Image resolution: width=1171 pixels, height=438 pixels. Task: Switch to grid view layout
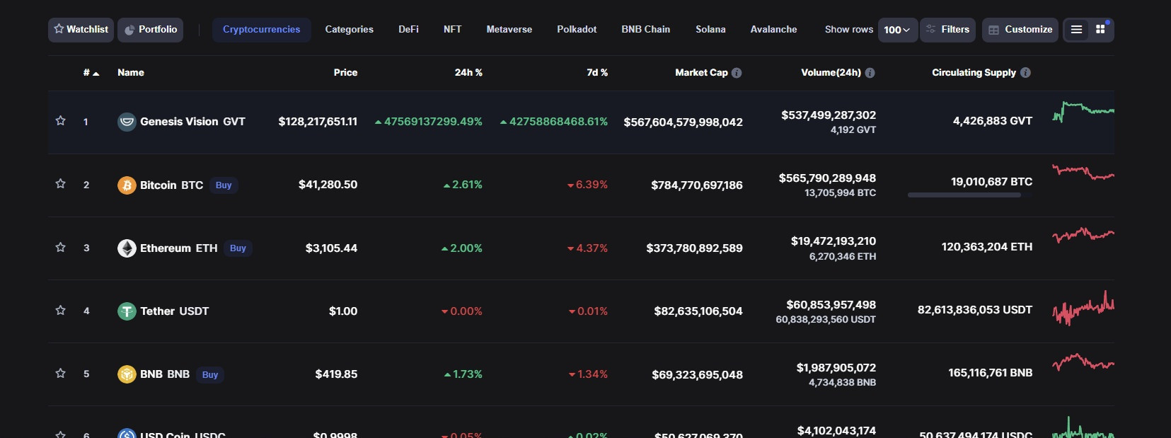(1100, 30)
